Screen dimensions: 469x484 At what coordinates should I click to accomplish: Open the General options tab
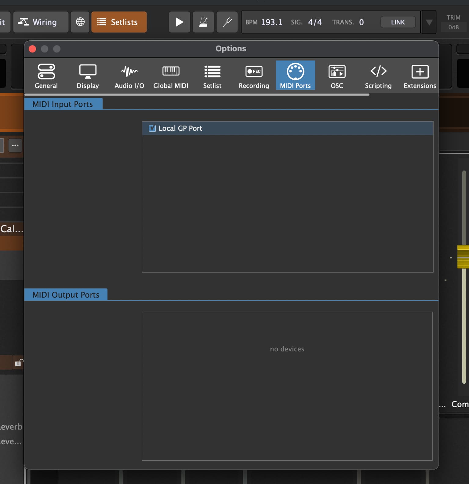click(x=46, y=76)
